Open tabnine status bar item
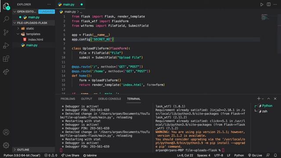 [x=90, y=155]
